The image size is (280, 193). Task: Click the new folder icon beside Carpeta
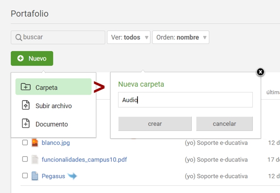coord(26,87)
